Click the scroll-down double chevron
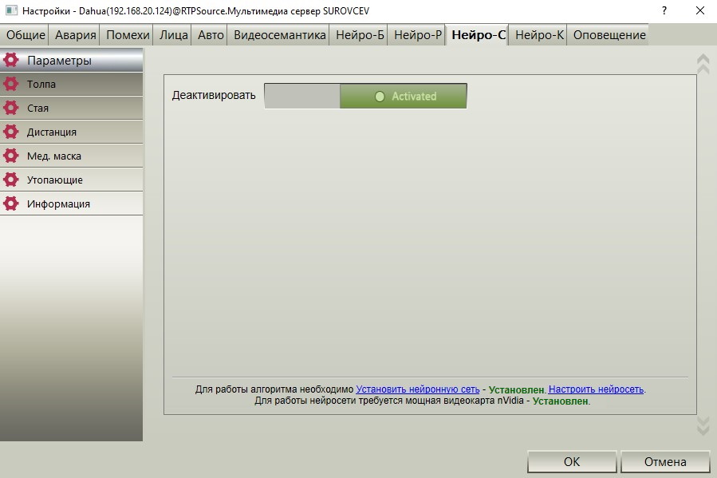This screenshot has height=478, width=717. click(703, 425)
